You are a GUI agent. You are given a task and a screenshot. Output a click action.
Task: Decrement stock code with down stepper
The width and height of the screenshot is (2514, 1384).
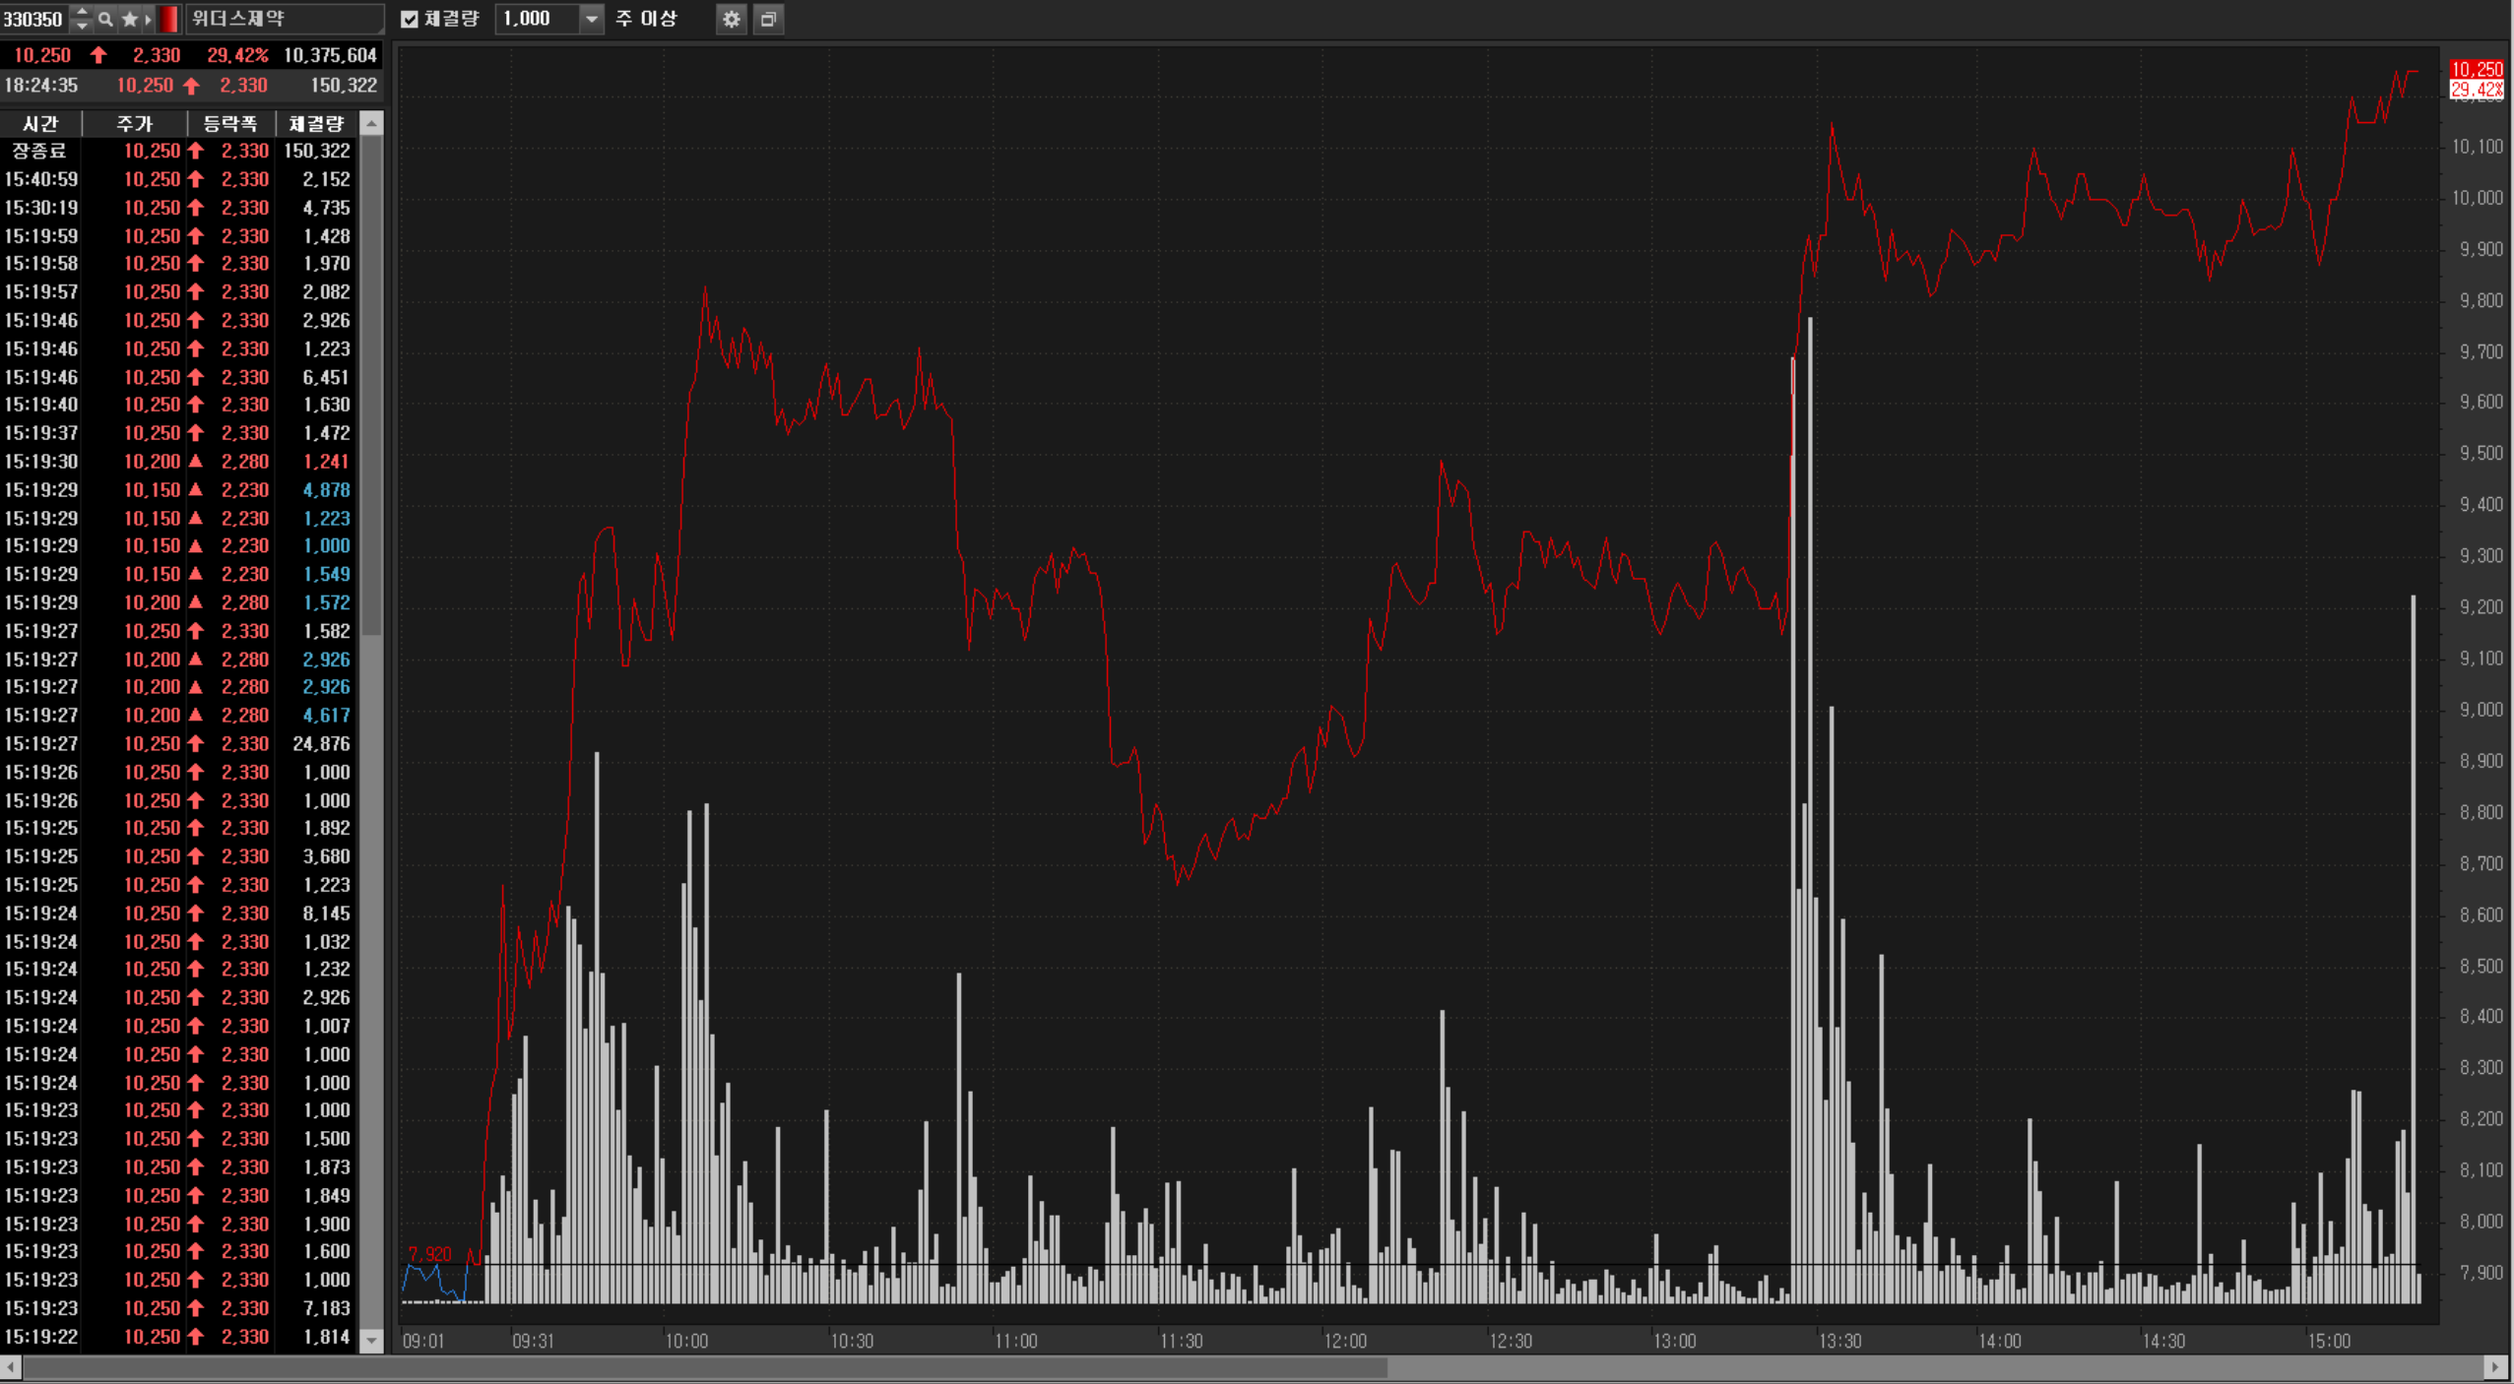coord(82,26)
